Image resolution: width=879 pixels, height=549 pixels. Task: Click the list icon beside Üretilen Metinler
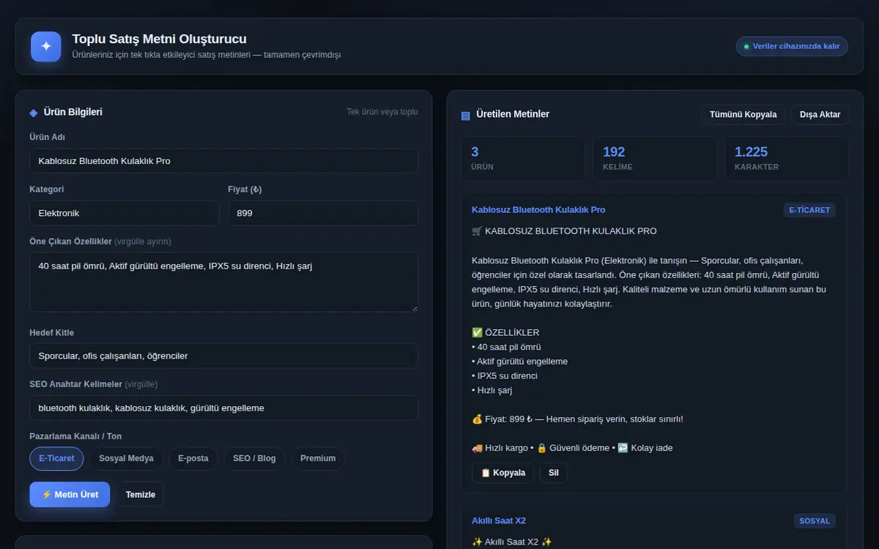(466, 115)
